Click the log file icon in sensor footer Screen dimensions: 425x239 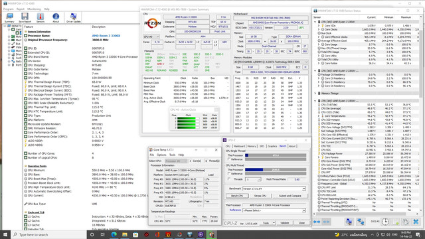pyautogui.click(x=396, y=222)
